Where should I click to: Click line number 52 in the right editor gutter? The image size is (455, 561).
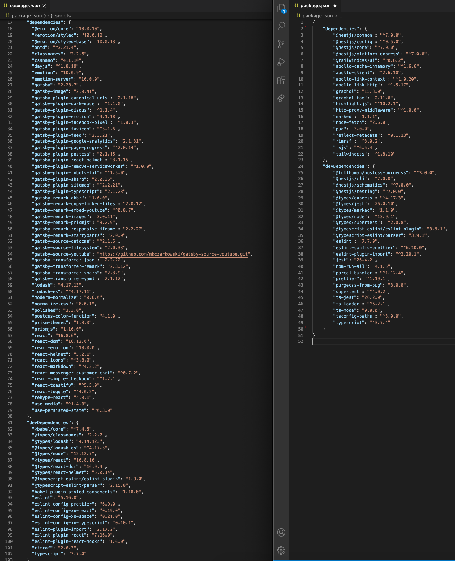[x=301, y=341]
